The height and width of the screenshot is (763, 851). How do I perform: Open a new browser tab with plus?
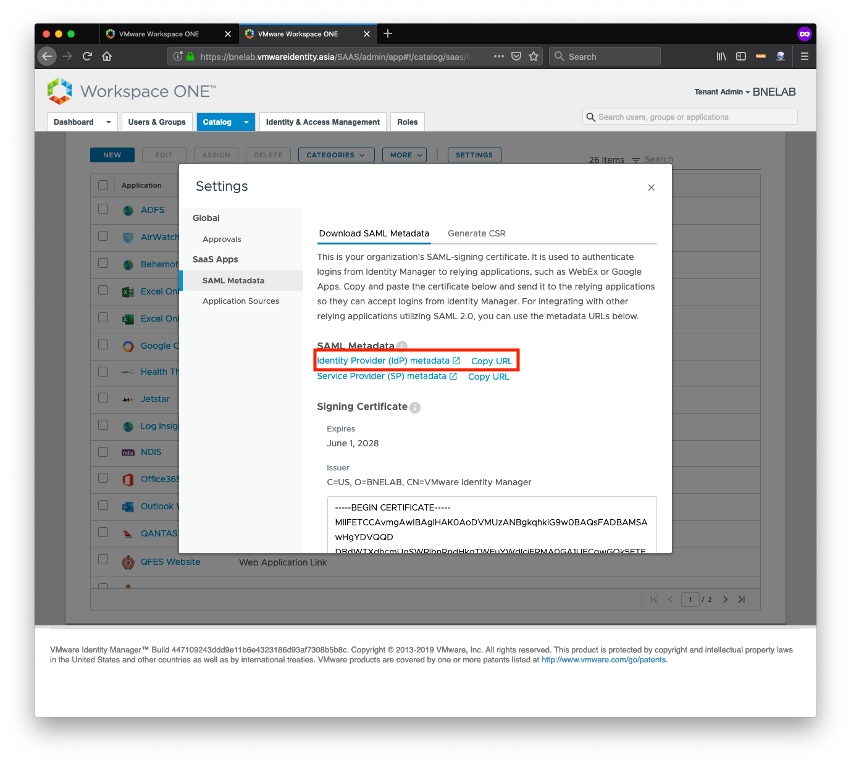(x=388, y=33)
